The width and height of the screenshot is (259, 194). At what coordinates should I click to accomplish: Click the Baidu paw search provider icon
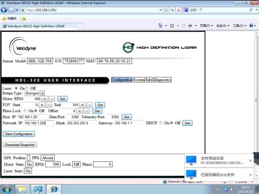(x=186, y=10)
